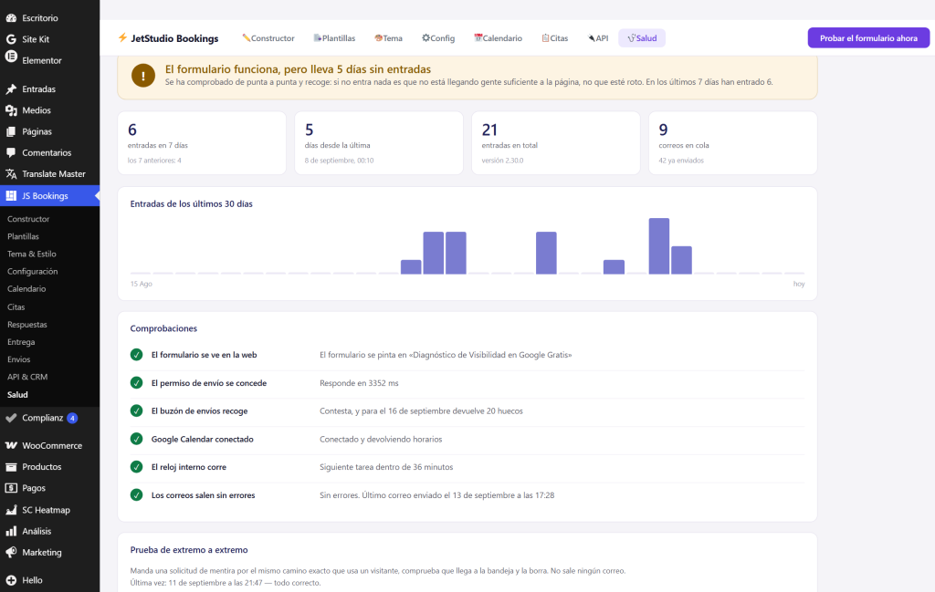
Task: Click the check icon for 'El permiso de envío se concede'
Action: [137, 383]
